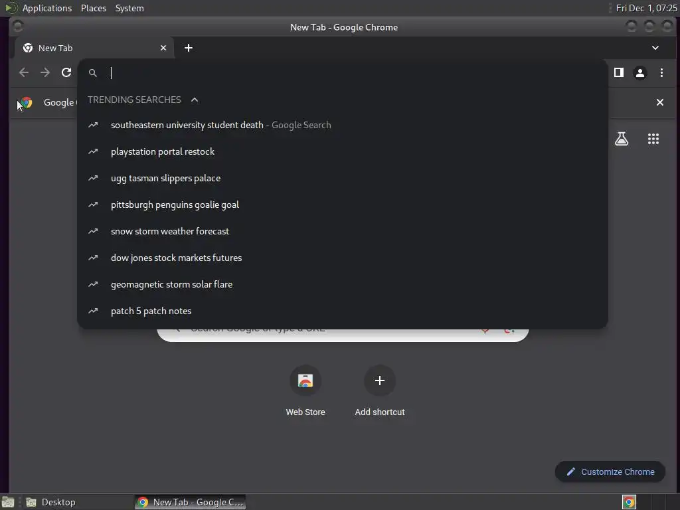The image size is (680, 510).
Task: Open the Web Store shortcut
Action: coord(305,391)
